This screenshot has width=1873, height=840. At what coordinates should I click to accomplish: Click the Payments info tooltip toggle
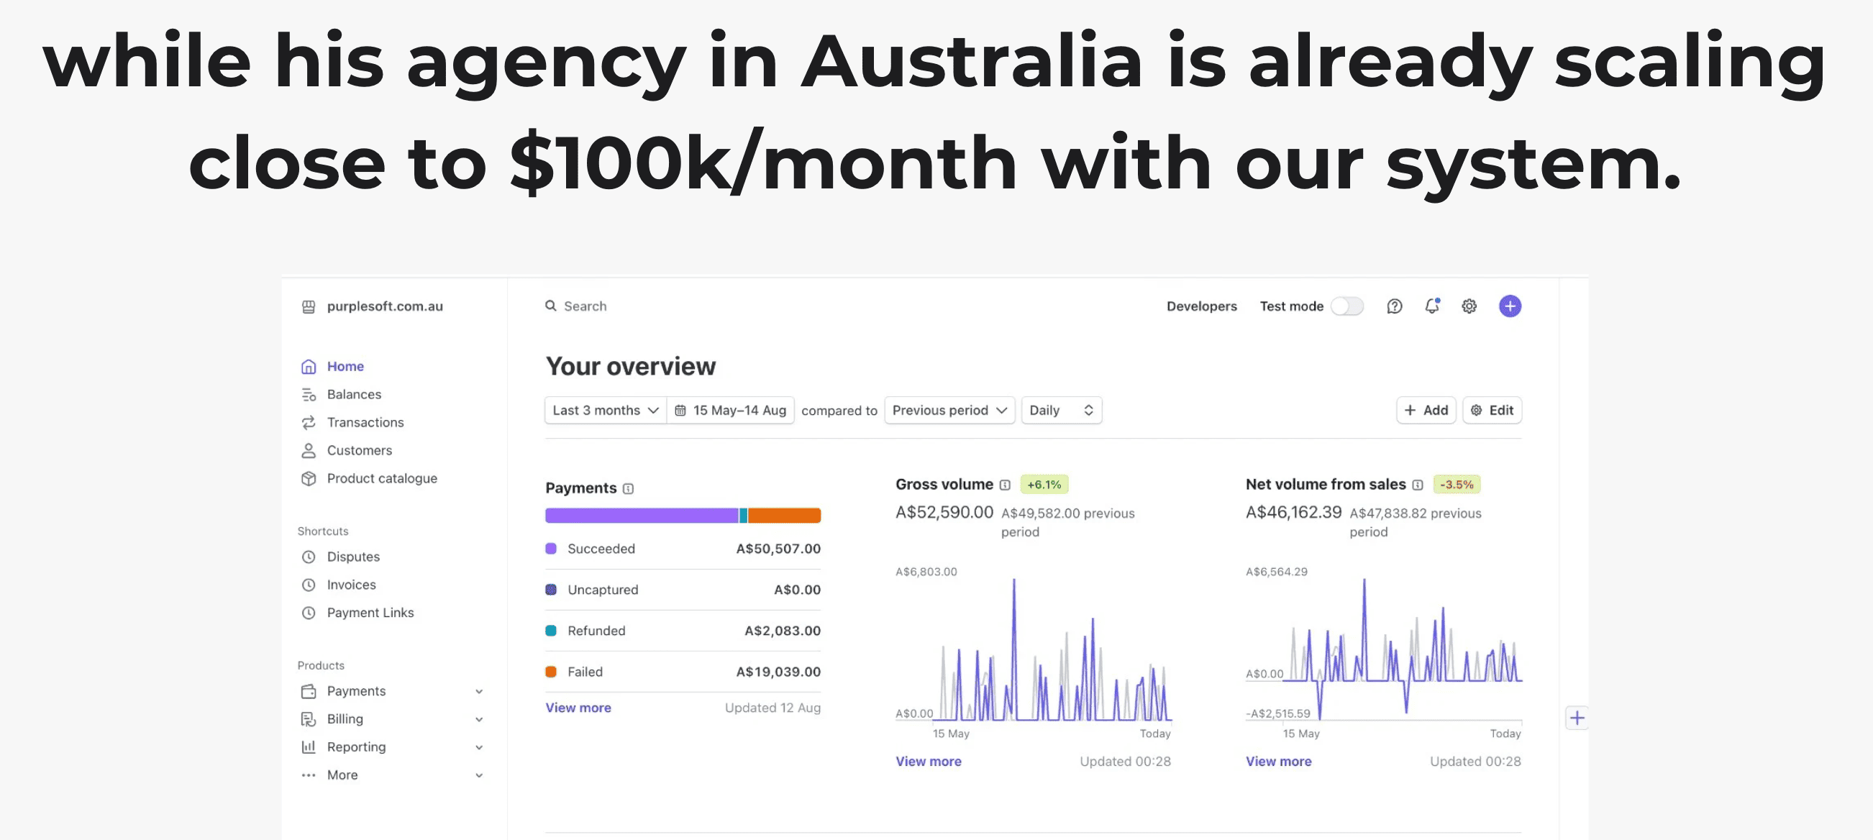(x=627, y=488)
